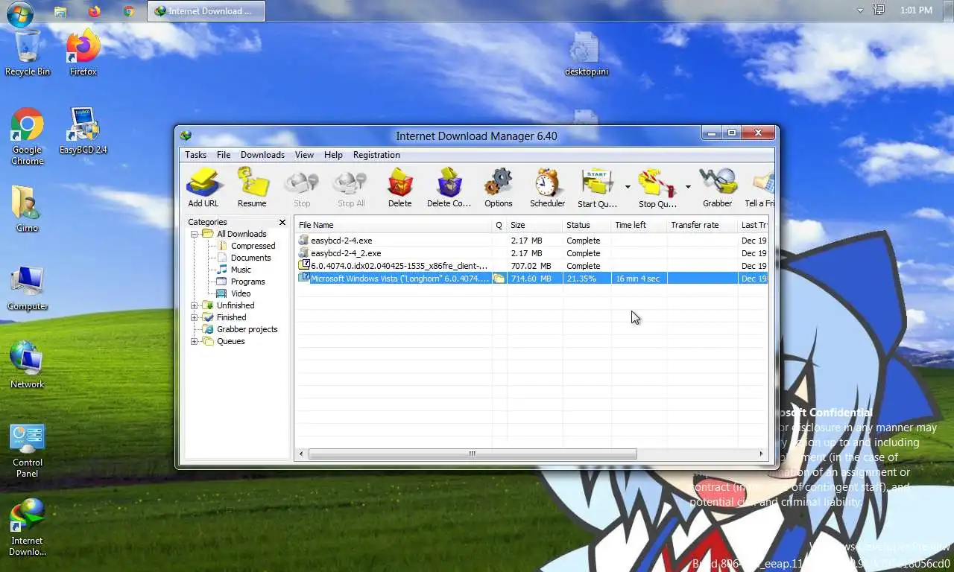
Task: Click the scrollbar right arrow
Action: pos(761,454)
